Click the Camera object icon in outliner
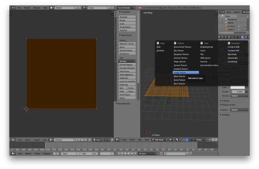Image resolution: width=259 pixels, height=169 pixels. coord(226,26)
